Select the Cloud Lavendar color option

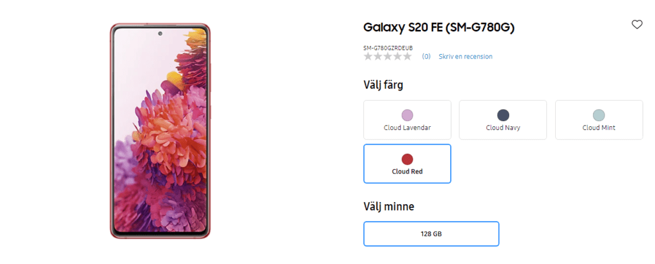407,120
